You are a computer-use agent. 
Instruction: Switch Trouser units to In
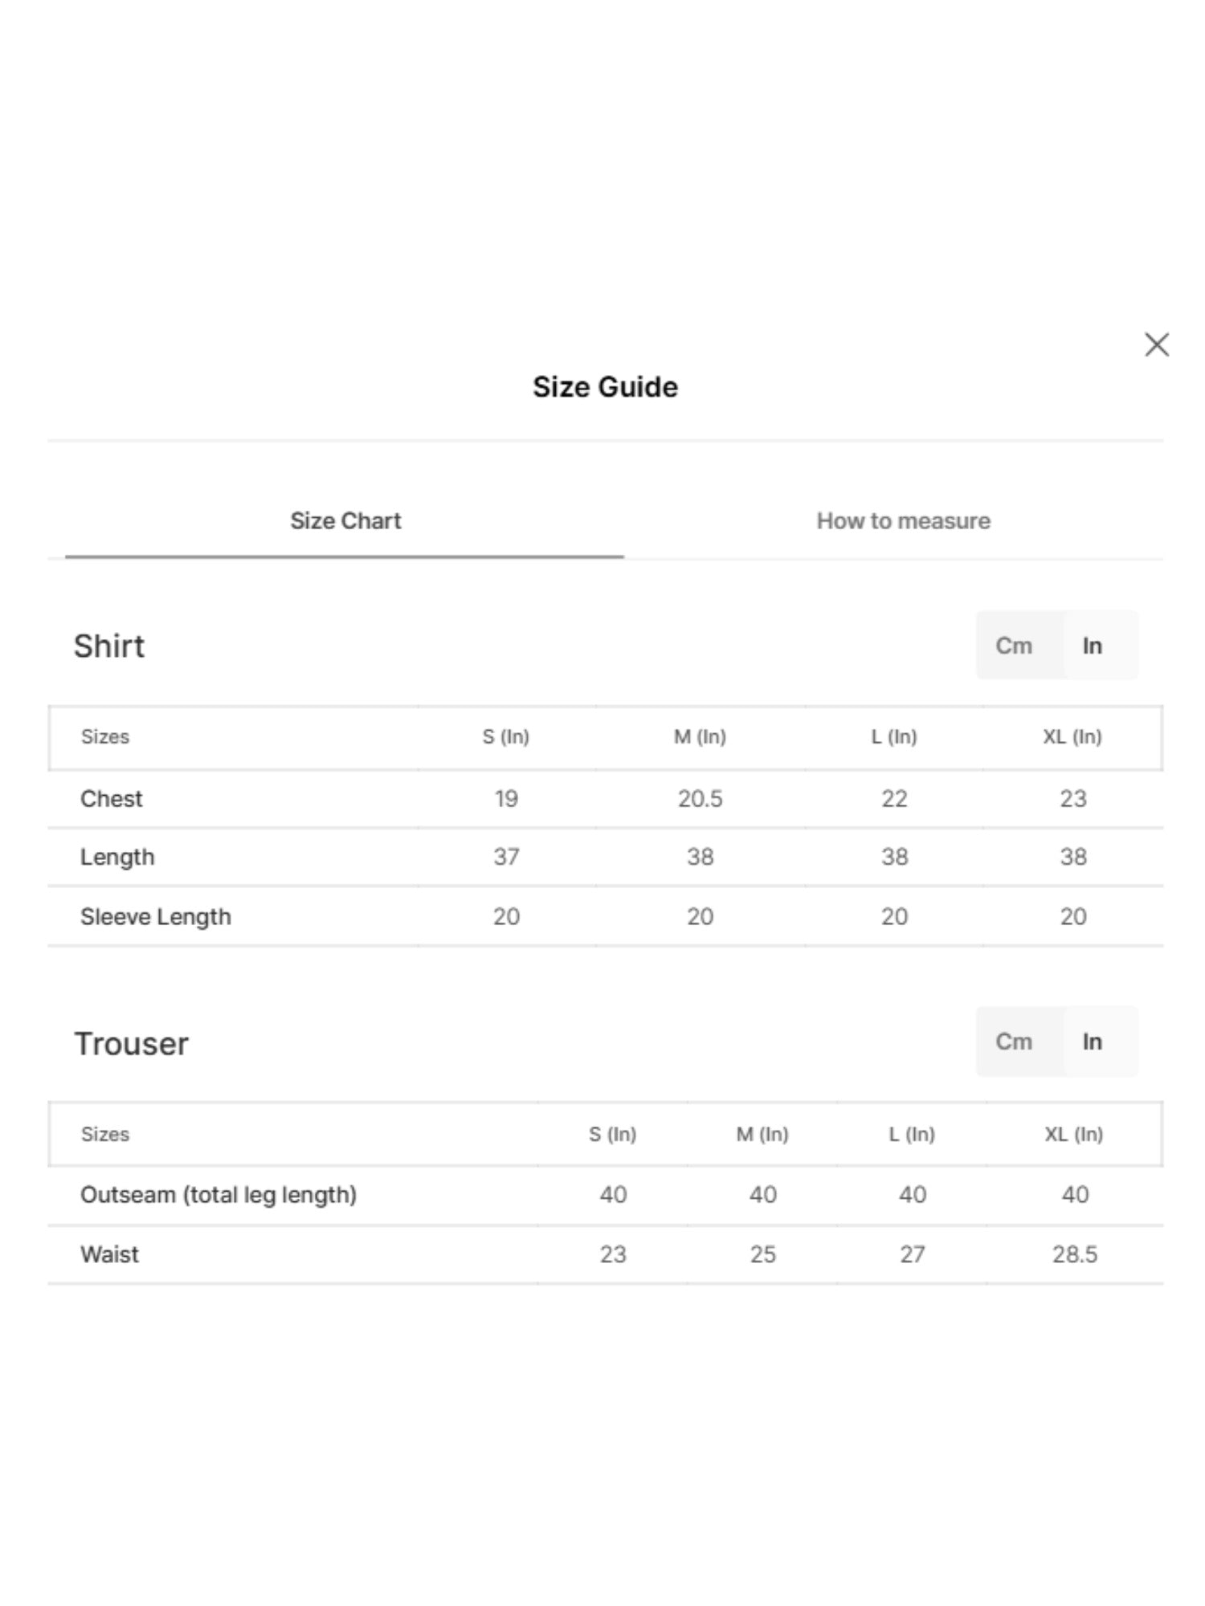(x=1092, y=1041)
